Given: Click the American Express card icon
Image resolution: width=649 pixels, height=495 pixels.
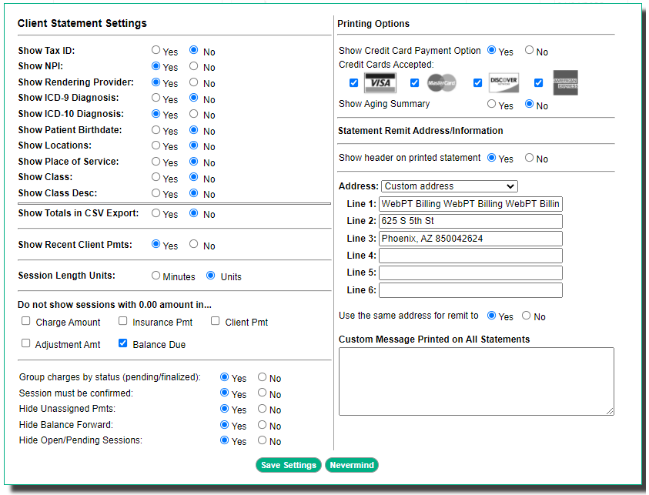Looking at the screenshot, I should coord(567,82).
